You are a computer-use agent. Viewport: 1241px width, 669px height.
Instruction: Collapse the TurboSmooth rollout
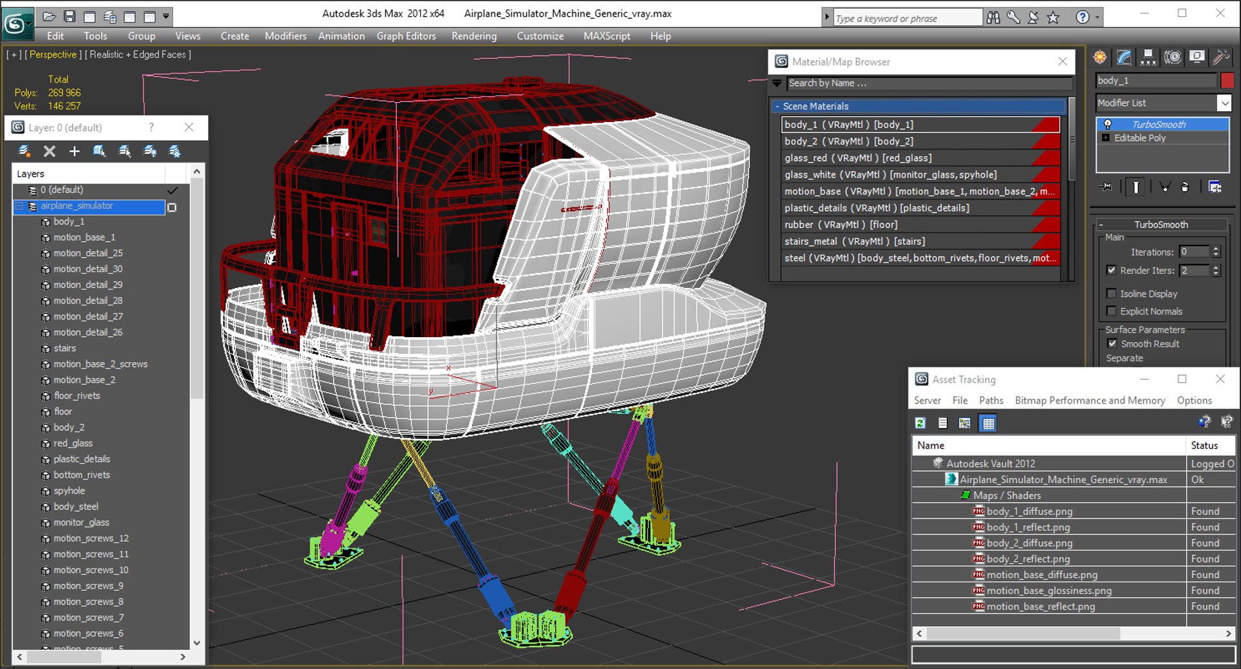(x=1161, y=225)
